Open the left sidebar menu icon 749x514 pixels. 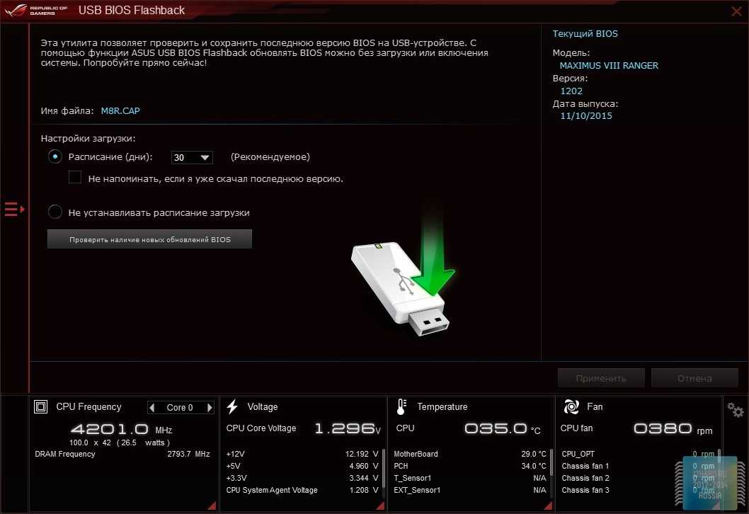(x=14, y=209)
